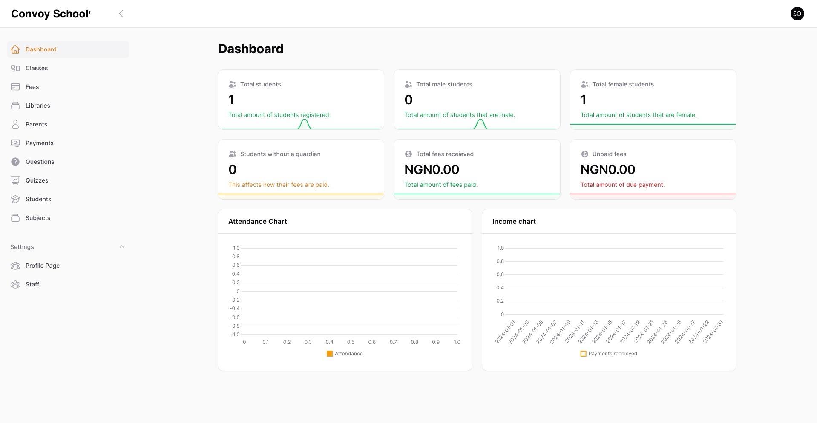
Task: Open the Parents page
Action: click(68, 124)
